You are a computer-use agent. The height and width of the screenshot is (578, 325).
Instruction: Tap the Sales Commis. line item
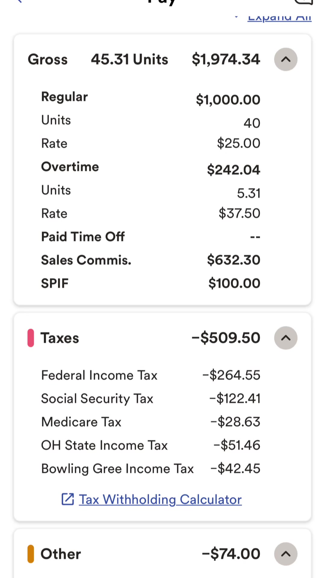(150, 260)
